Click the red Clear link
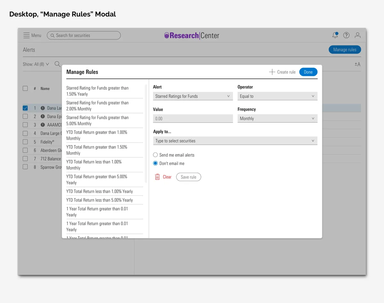 167,177
